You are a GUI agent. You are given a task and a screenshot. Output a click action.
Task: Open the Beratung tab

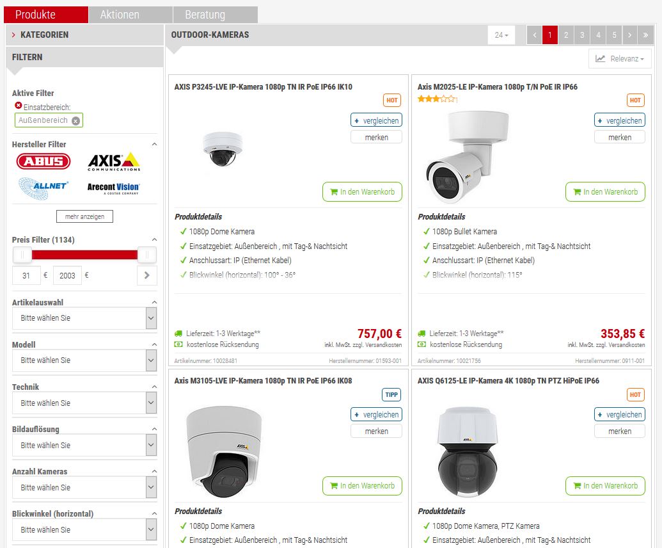205,15
